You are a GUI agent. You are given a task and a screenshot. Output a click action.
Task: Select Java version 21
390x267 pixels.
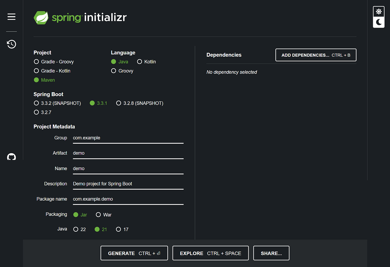pos(101,229)
